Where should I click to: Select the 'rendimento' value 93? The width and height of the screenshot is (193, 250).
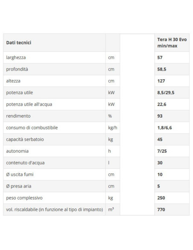click(160, 116)
